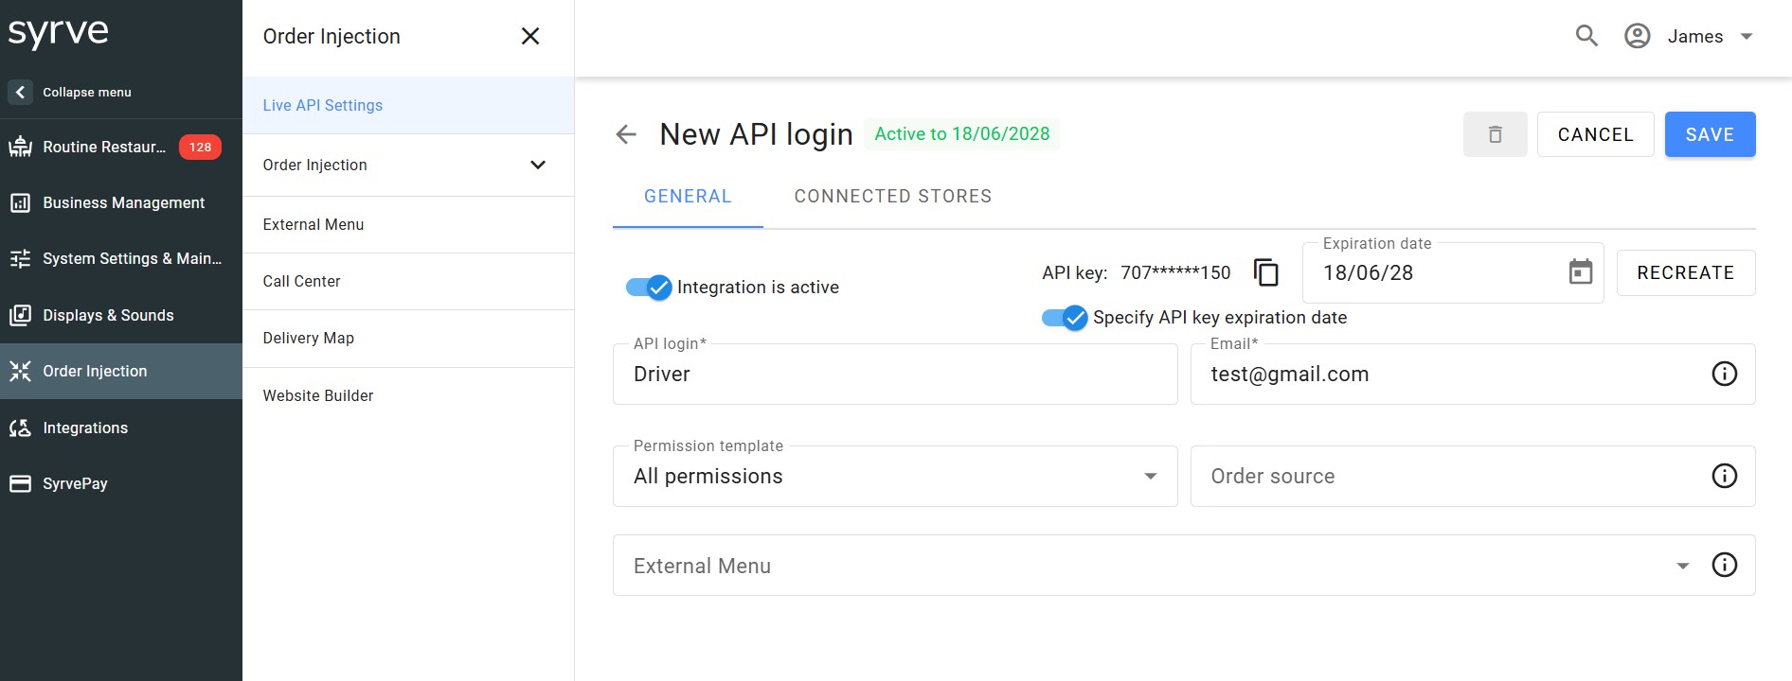Click the SAVE button
The width and height of the screenshot is (1792, 681).
pos(1710,134)
